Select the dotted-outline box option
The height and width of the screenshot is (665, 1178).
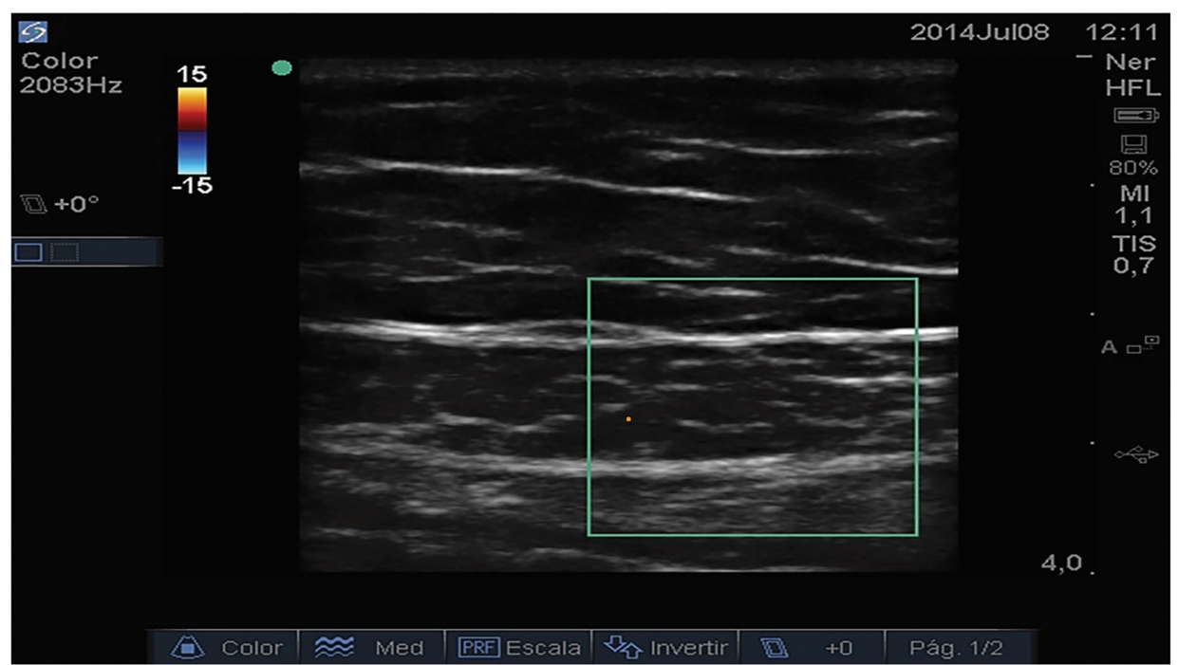pos(64,251)
